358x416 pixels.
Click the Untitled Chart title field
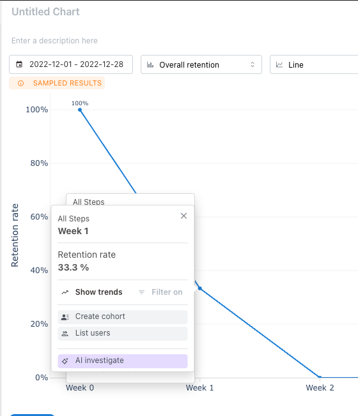pyautogui.click(x=45, y=11)
